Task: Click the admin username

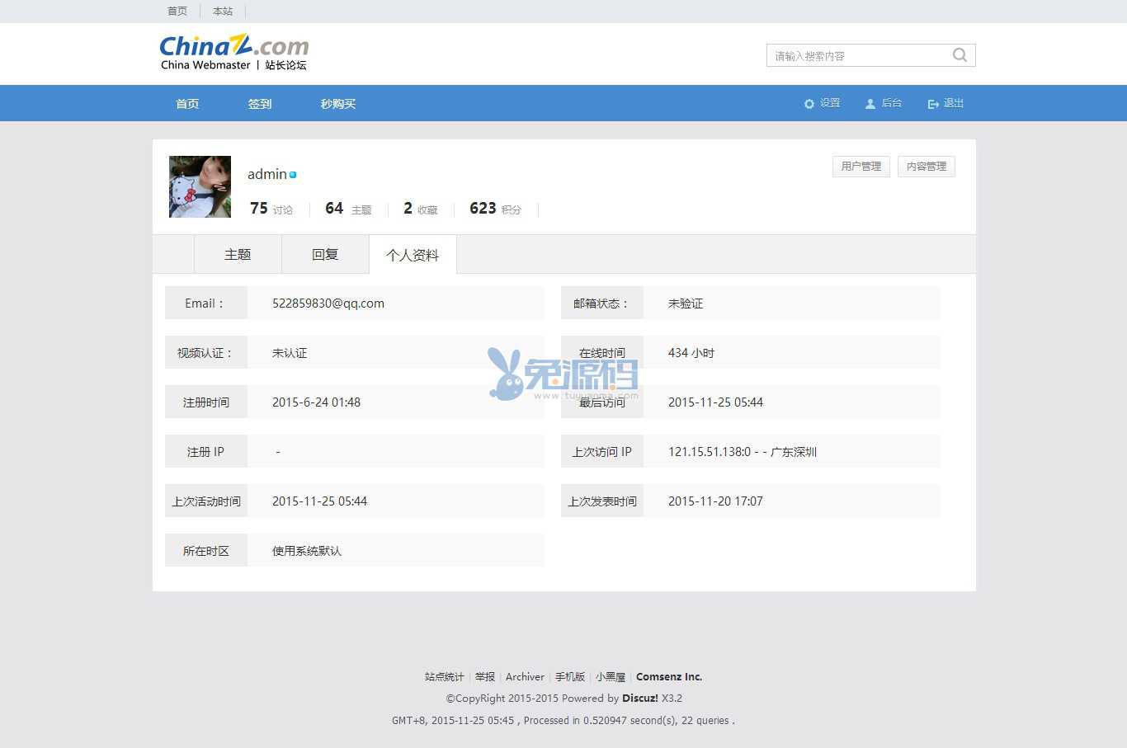Action: [x=267, y=174]
